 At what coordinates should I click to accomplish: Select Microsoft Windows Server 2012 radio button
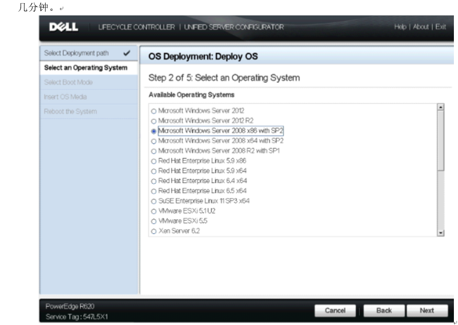pos(154,111)
